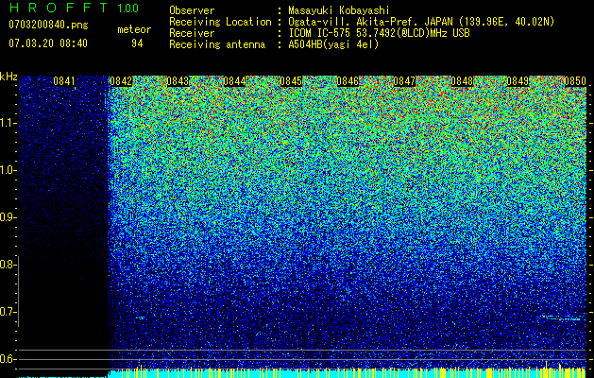The image size is (594, 378).
Task: Click the A504HB(yagi 4el) antenna text
Action: [x=333, y=44]
